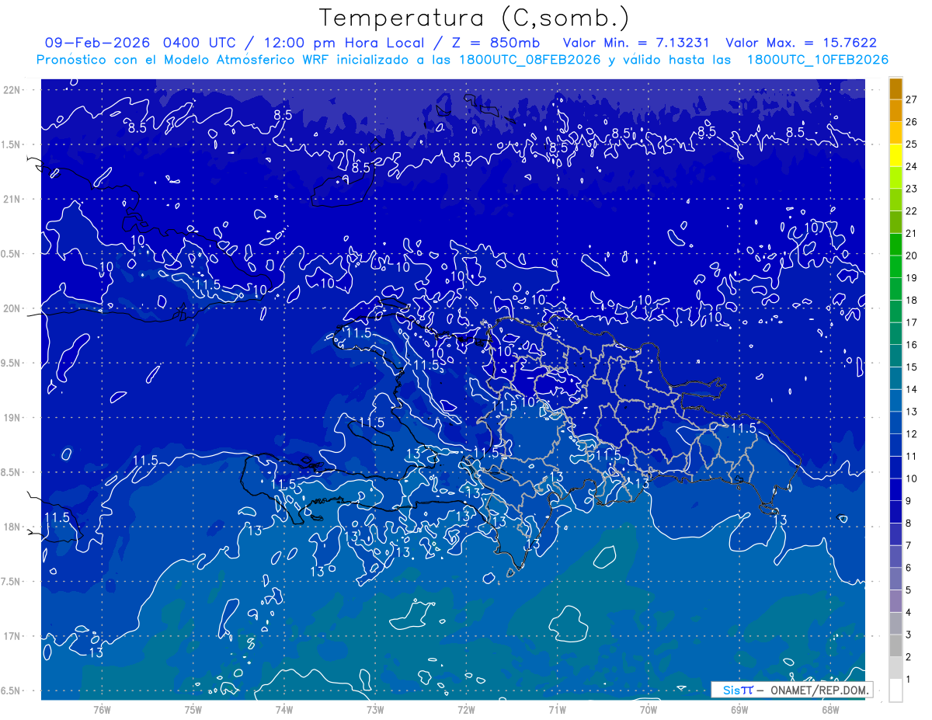Click the "75W" longitude axis label
The image size is (932, 720).
(x=193, y=709)
